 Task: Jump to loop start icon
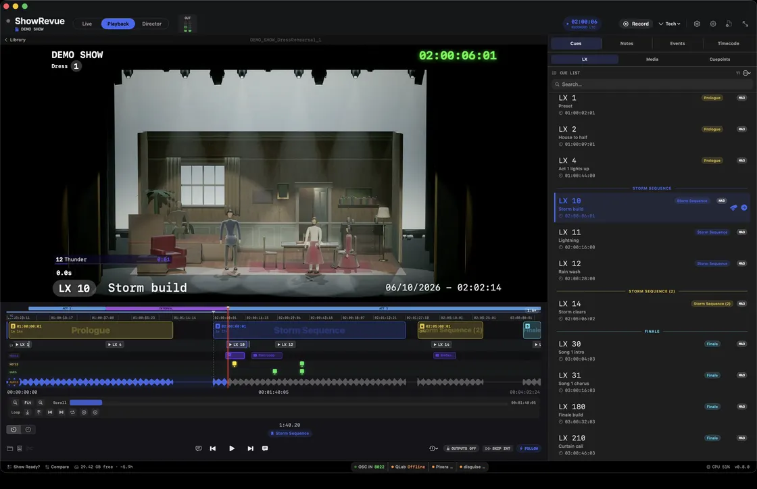click(50, 412)
